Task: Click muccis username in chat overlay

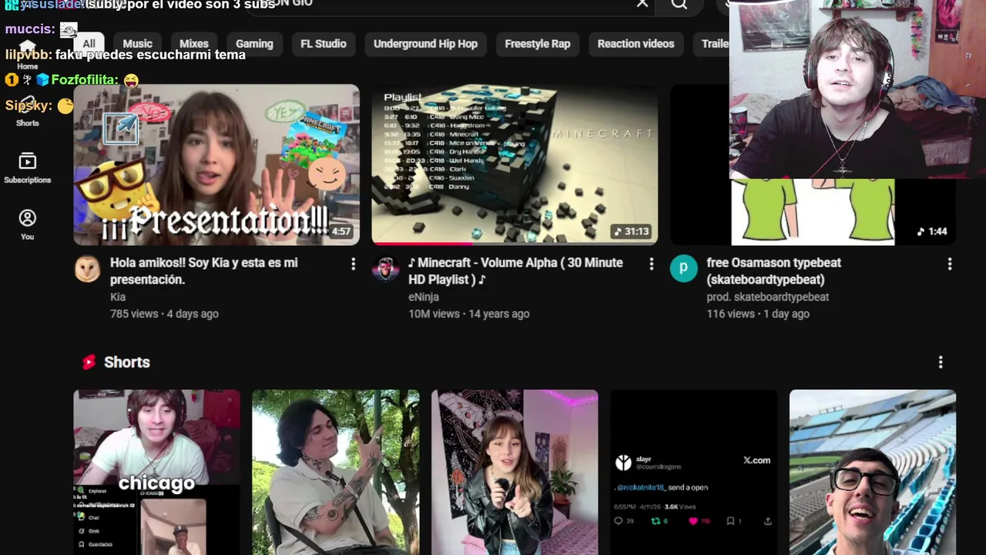Action: click(30, 29)
